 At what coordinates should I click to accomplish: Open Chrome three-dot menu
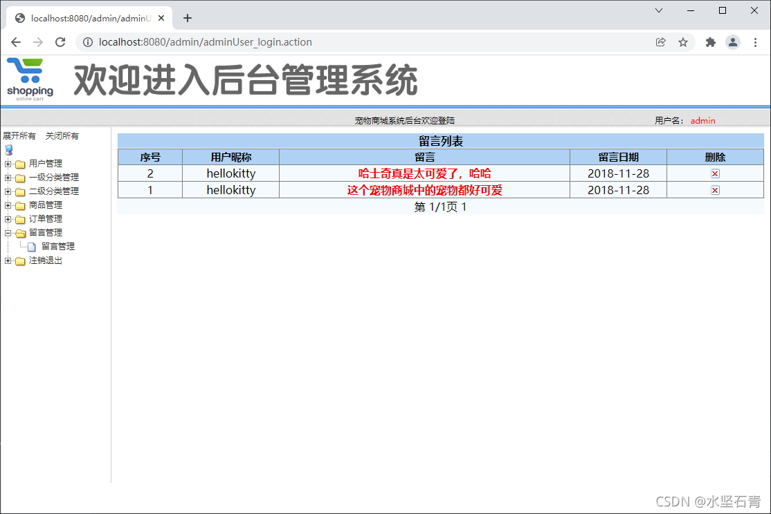pyautogui.click(x=755, y=42)
